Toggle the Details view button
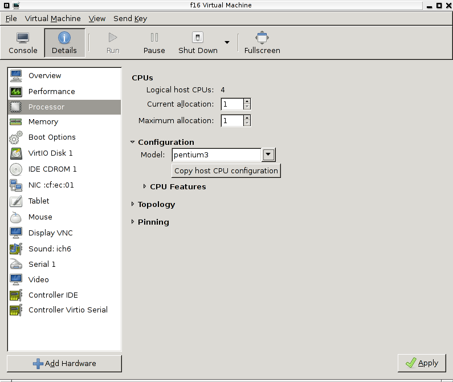453x382 pixels. 64,43
